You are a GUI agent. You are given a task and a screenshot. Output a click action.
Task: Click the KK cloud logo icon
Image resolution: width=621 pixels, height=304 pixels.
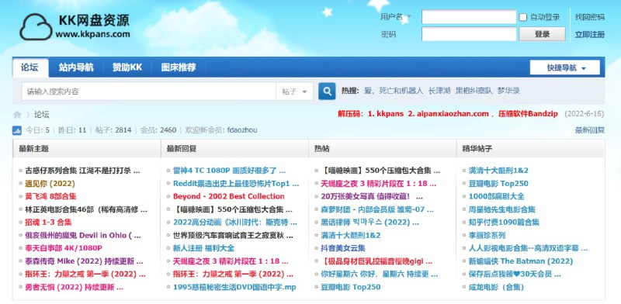pyautogui.click(x=36, y=26)
